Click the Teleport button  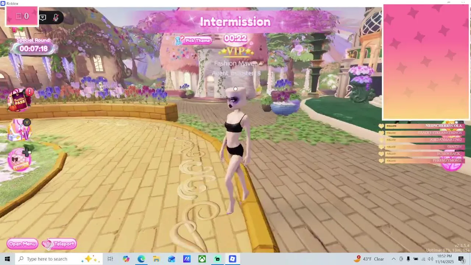60,244
